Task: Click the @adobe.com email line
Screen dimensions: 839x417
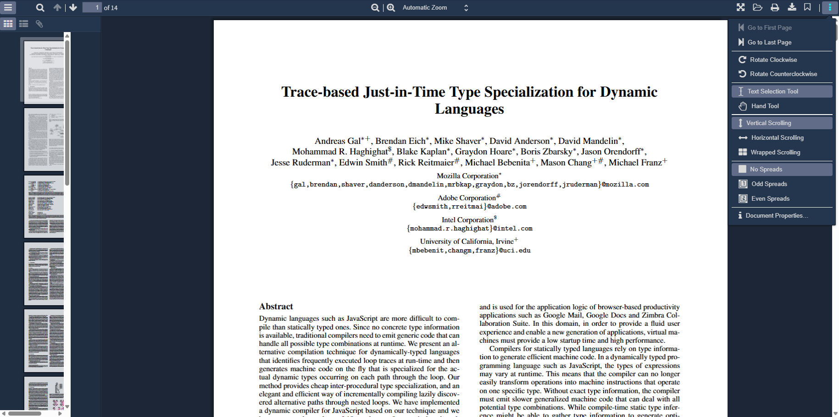Action: [469, 207]
